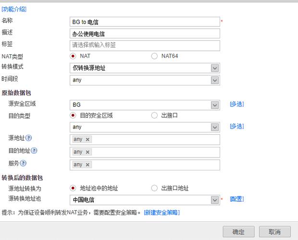This screenshot has width=298, height=240.
Task: Click the 描述 input field
Action: (x=145, y=34)
